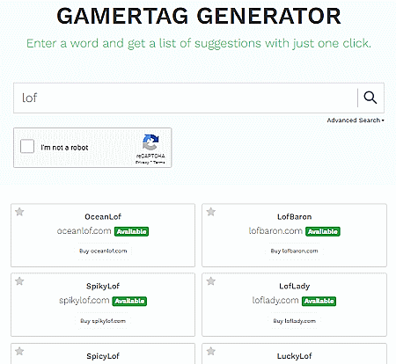The image size is (396, 364).
Task: Click the magnifying glass search icon
Action: click(x=370, y=98)
